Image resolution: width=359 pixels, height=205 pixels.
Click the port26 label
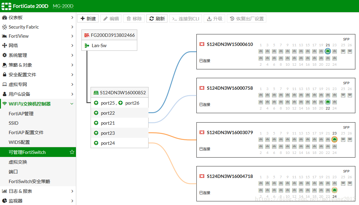132,103
